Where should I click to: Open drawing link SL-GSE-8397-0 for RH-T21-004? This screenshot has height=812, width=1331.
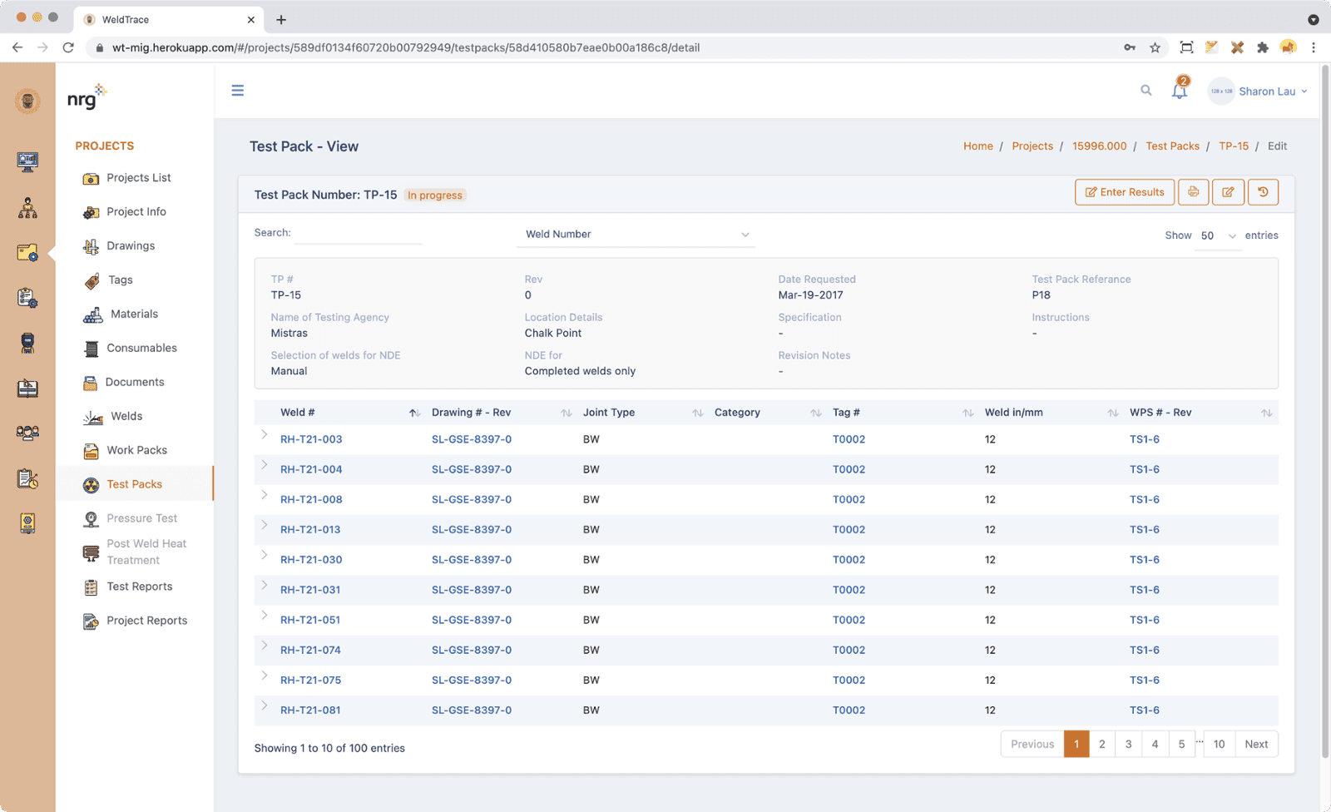(471, 469)
